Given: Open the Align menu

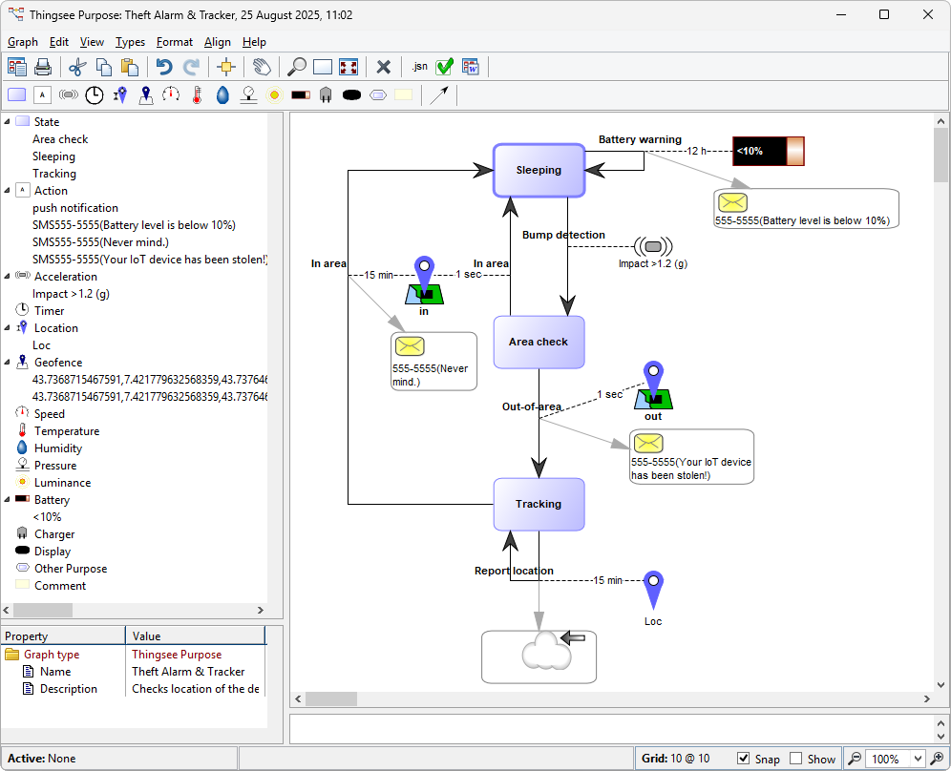Looking at the screenshot, I should point(217,42).
